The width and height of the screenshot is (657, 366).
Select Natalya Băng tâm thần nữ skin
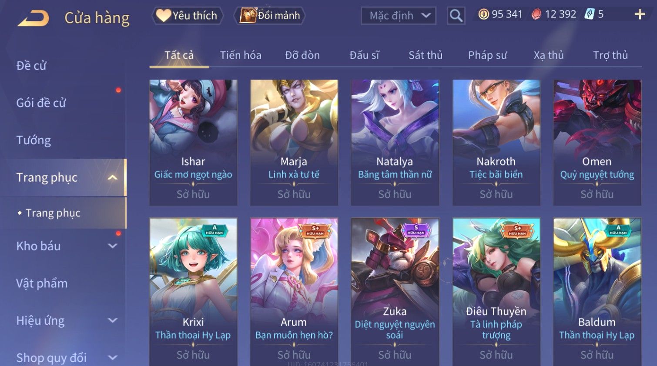(x=395, y=143)
